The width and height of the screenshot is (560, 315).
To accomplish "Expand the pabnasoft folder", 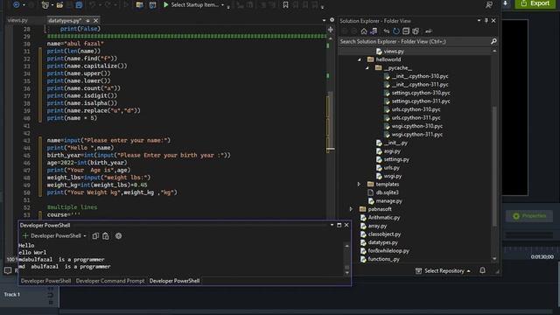I will (351, 209).
